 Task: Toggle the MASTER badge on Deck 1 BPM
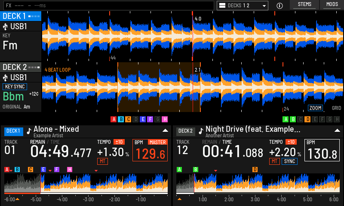tap(157, 142)
